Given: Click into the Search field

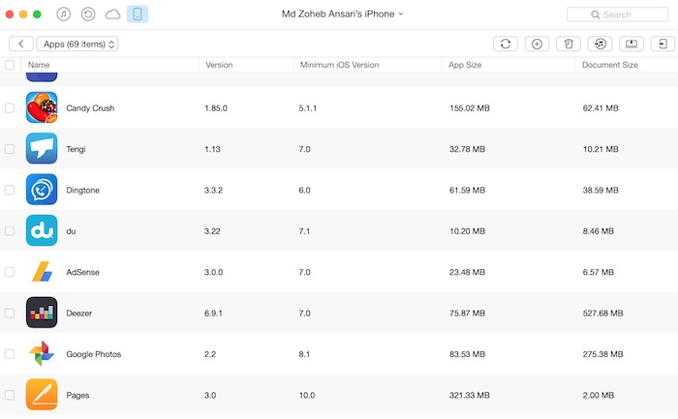Looking at the screenshot, I should point(618,15).
